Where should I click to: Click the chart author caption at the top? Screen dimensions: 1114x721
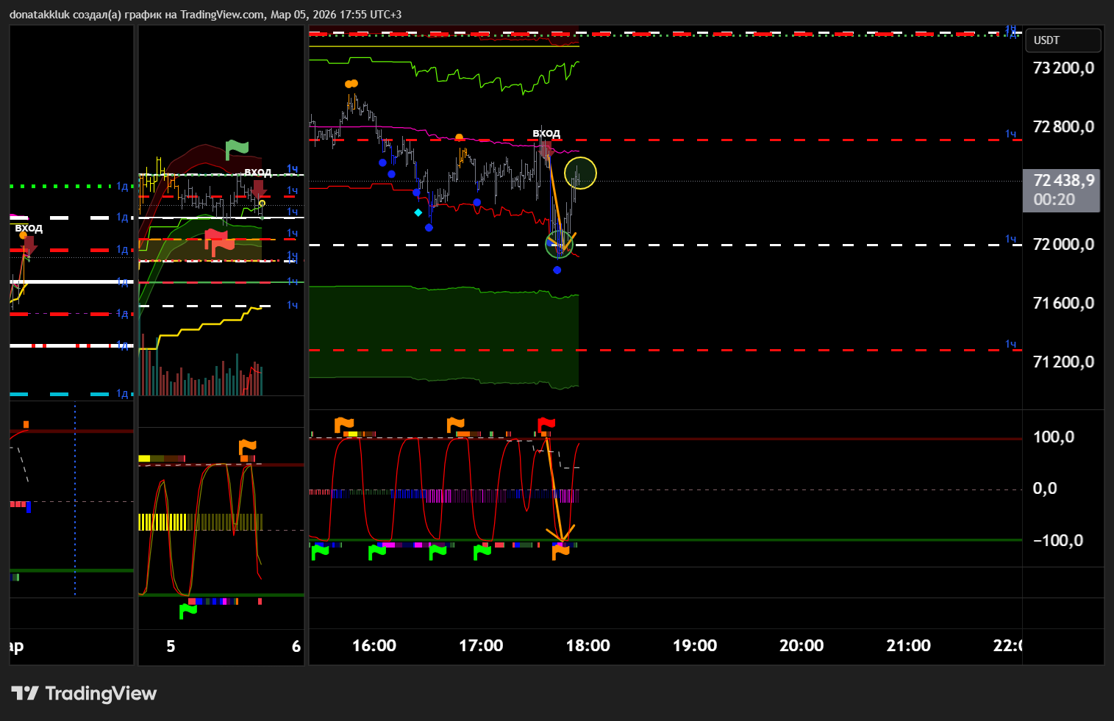205,14
